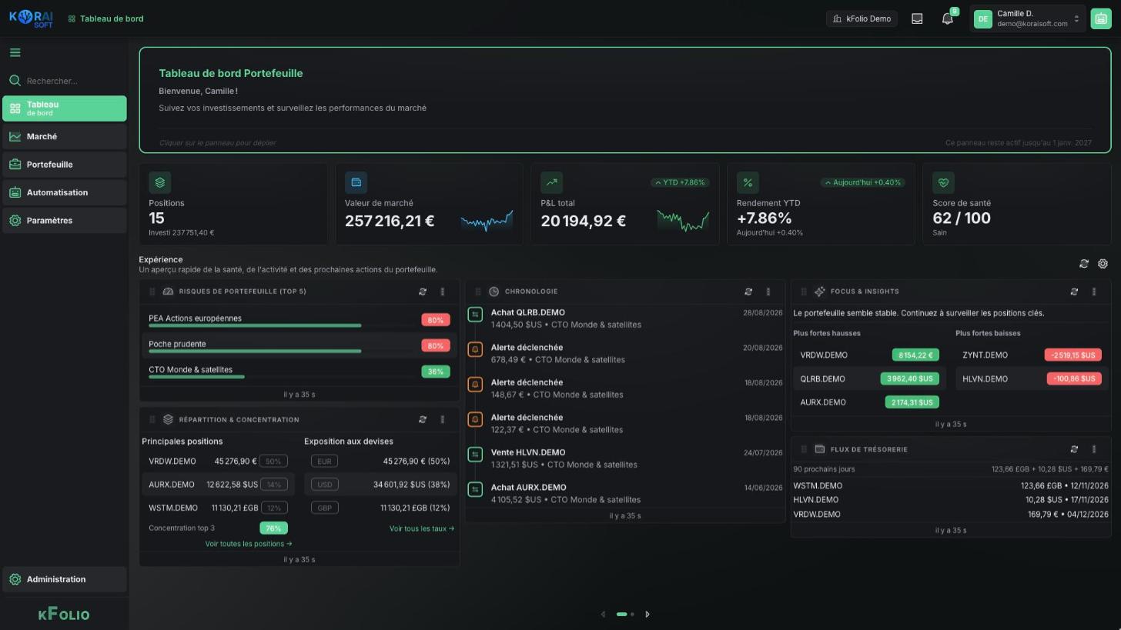This screenshot has width=1121, height=630.
Task: Refresh the Chronologie widget
Action: [x=748, y=292]
